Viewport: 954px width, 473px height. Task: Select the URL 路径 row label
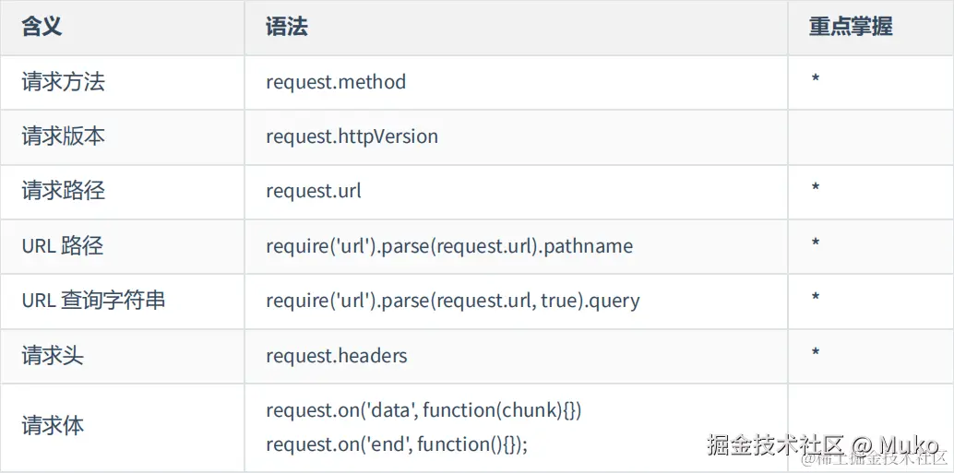[x=63, y=245]
